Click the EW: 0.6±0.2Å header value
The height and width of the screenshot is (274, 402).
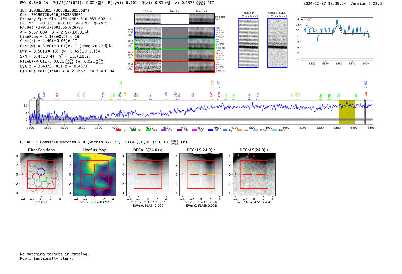pos(34,3)
